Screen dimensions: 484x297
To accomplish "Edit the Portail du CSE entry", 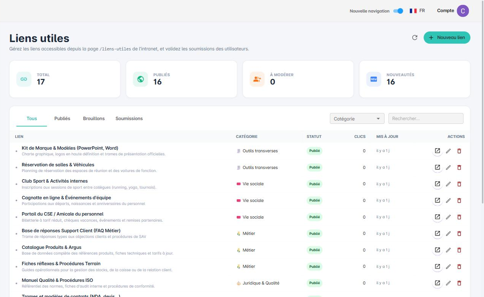I will 448,217.
